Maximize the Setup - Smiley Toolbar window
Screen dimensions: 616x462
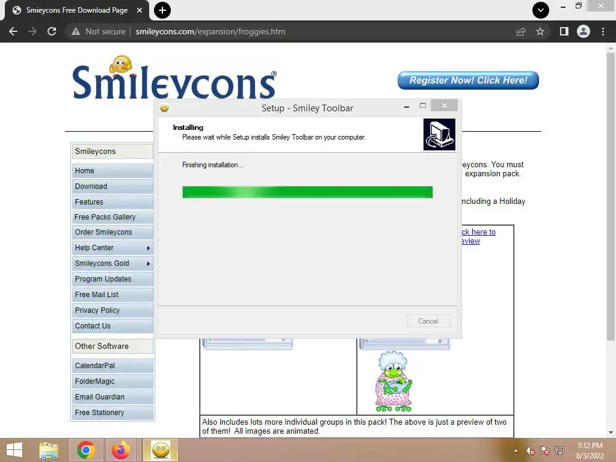point(423,105)
